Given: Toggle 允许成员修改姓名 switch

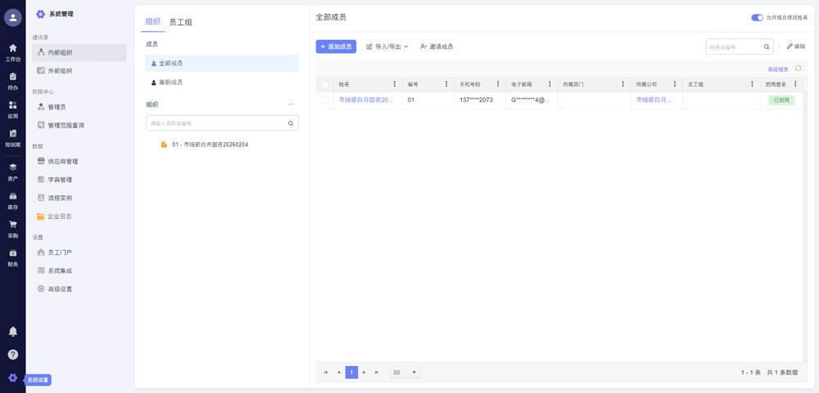Looking at the screenshot, I should pos(757,17).
